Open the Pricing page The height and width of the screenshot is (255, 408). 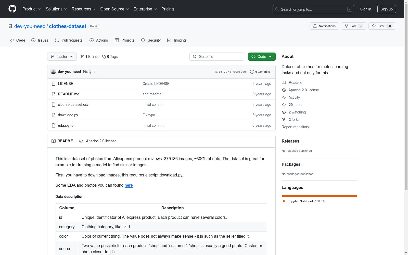(x=168, y=9)
